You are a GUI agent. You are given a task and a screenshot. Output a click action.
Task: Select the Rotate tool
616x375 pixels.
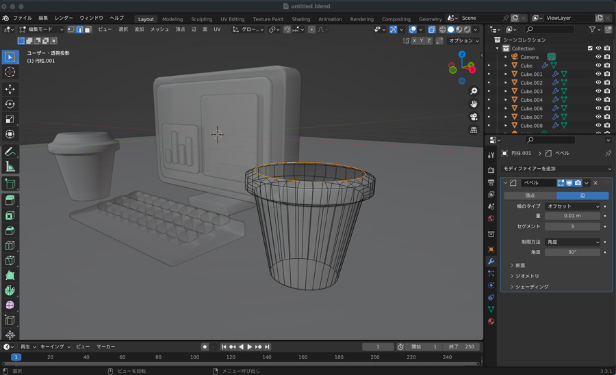pos(10,105)
